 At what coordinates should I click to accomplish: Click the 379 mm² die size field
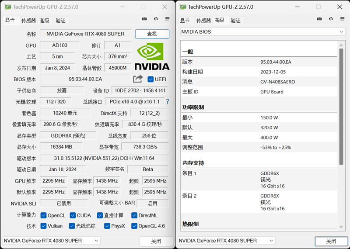[118, 56]
